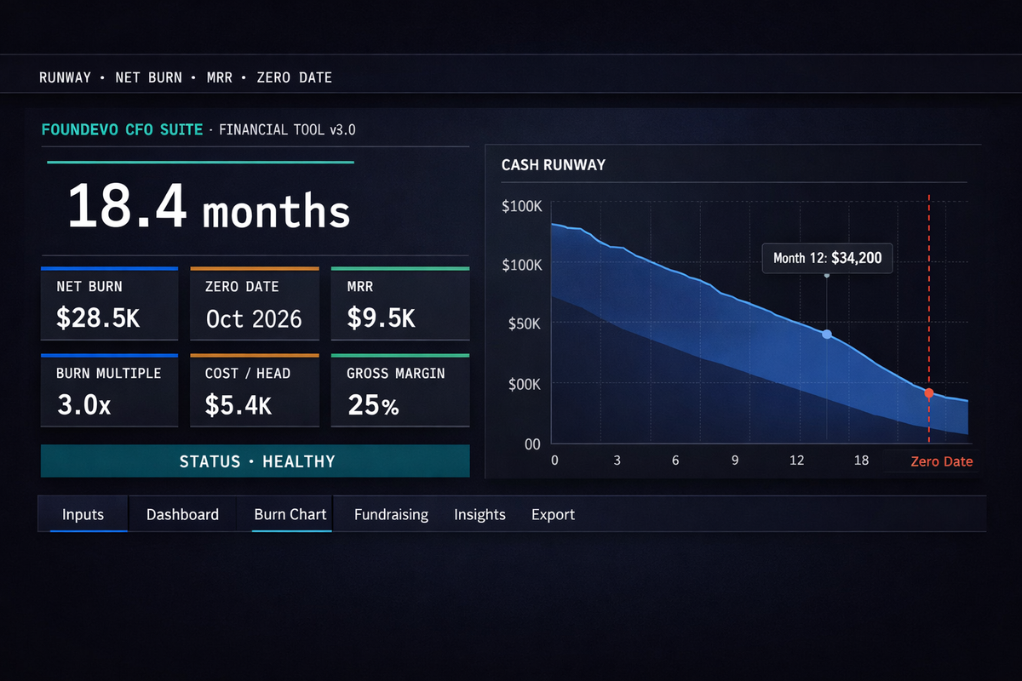The width and height of the screenshot is (1022, 681).
Task: Open the Insights tab
Action: point(479,514)
